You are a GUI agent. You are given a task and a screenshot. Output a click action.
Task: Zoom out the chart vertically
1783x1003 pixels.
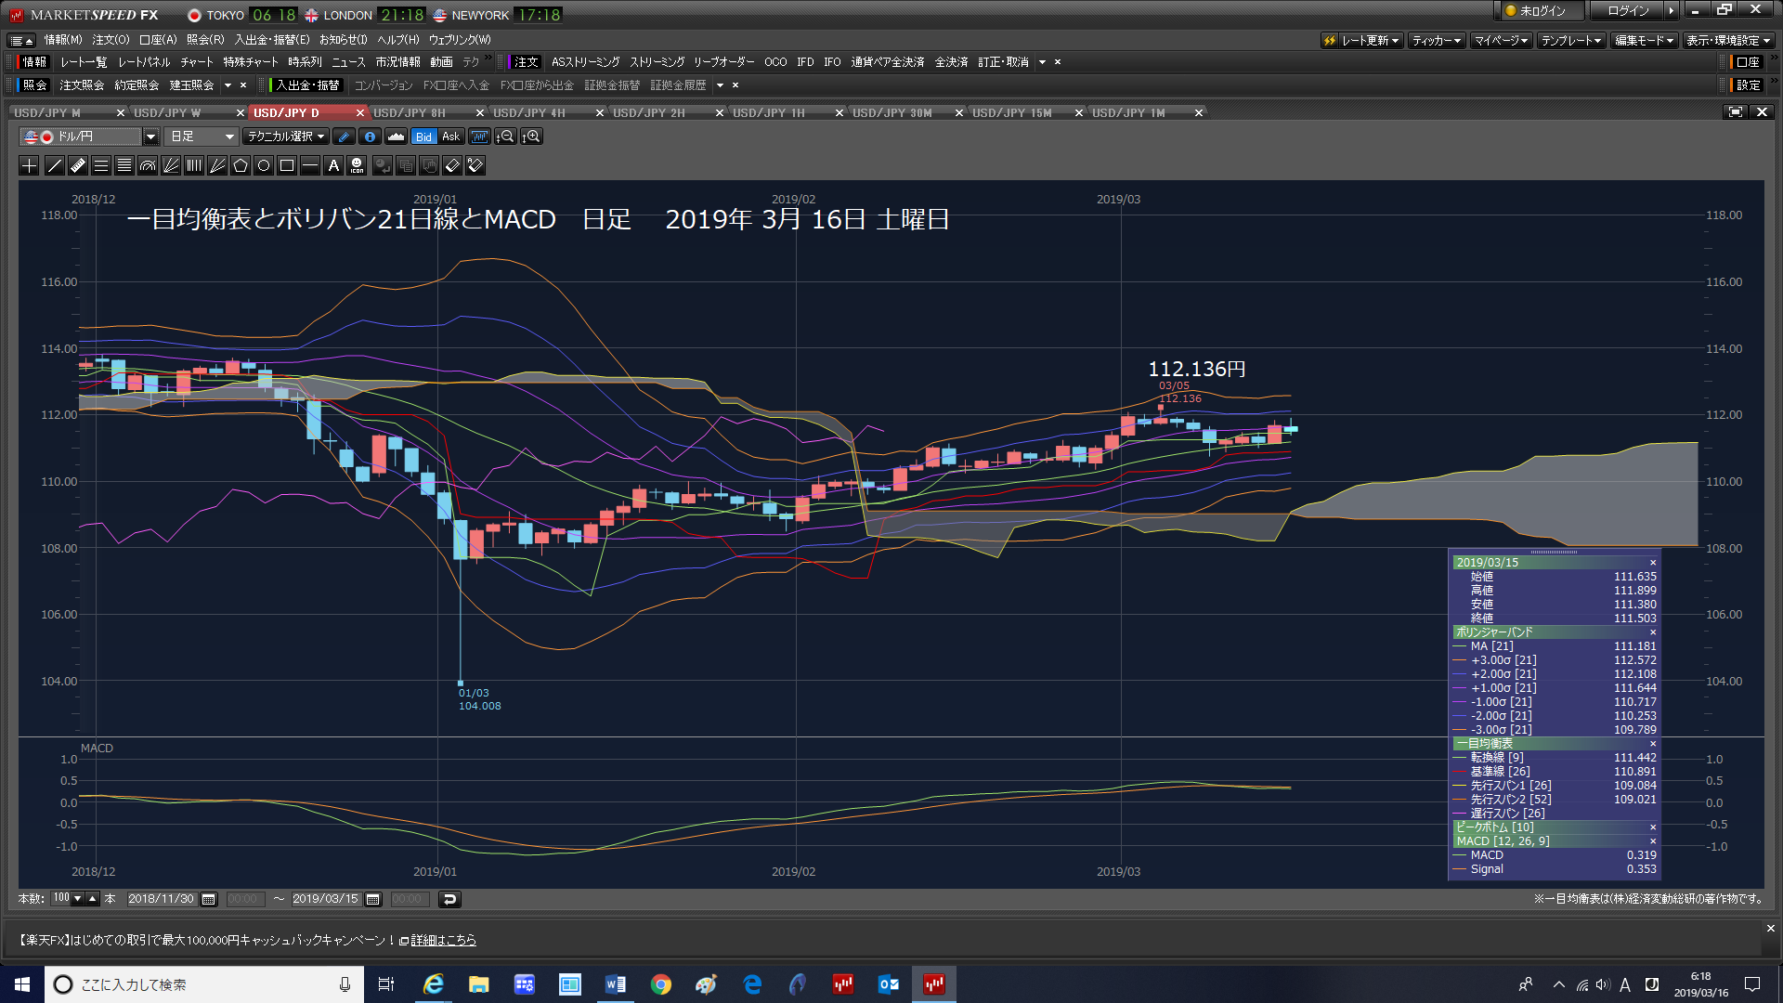point(505,137)
